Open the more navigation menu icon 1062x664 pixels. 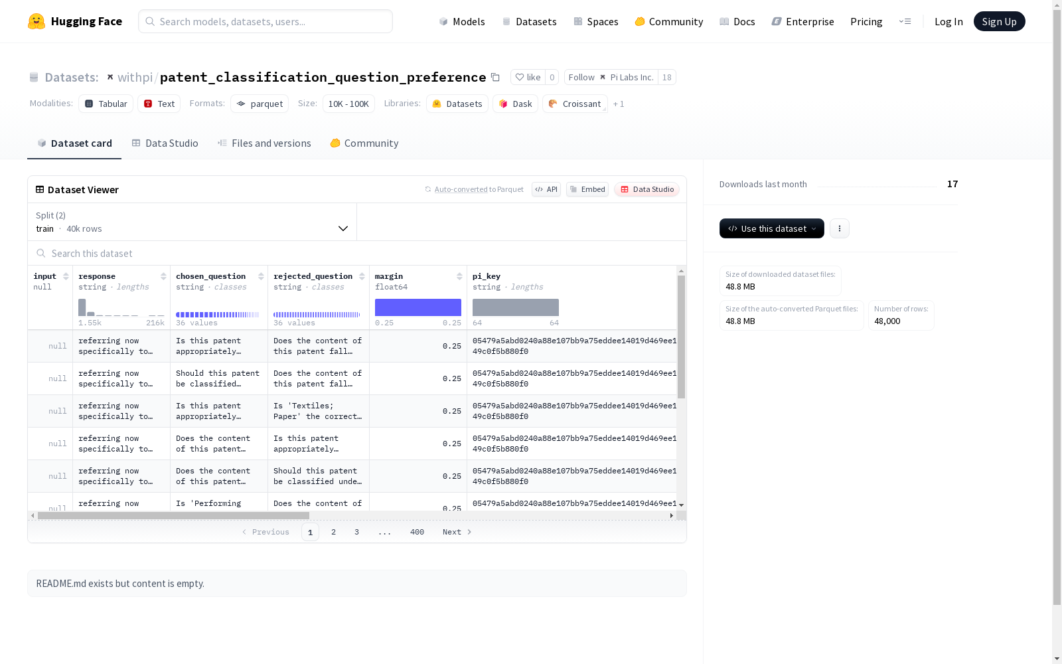point(905,21)
